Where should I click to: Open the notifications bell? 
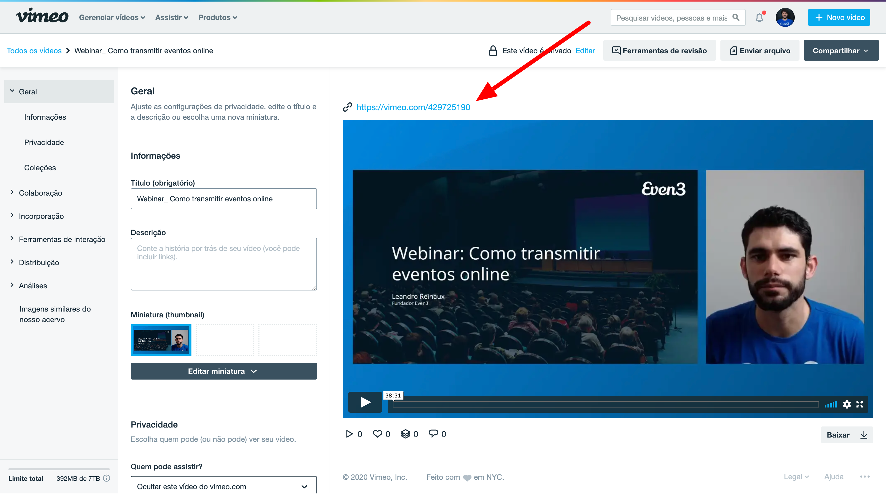759,17
